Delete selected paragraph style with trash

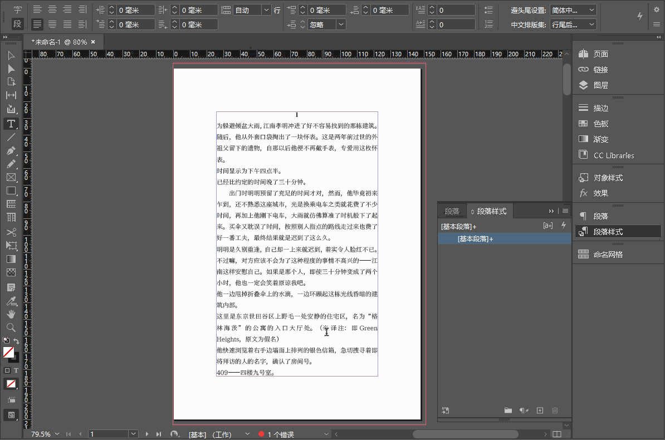[x=555, y=410]
